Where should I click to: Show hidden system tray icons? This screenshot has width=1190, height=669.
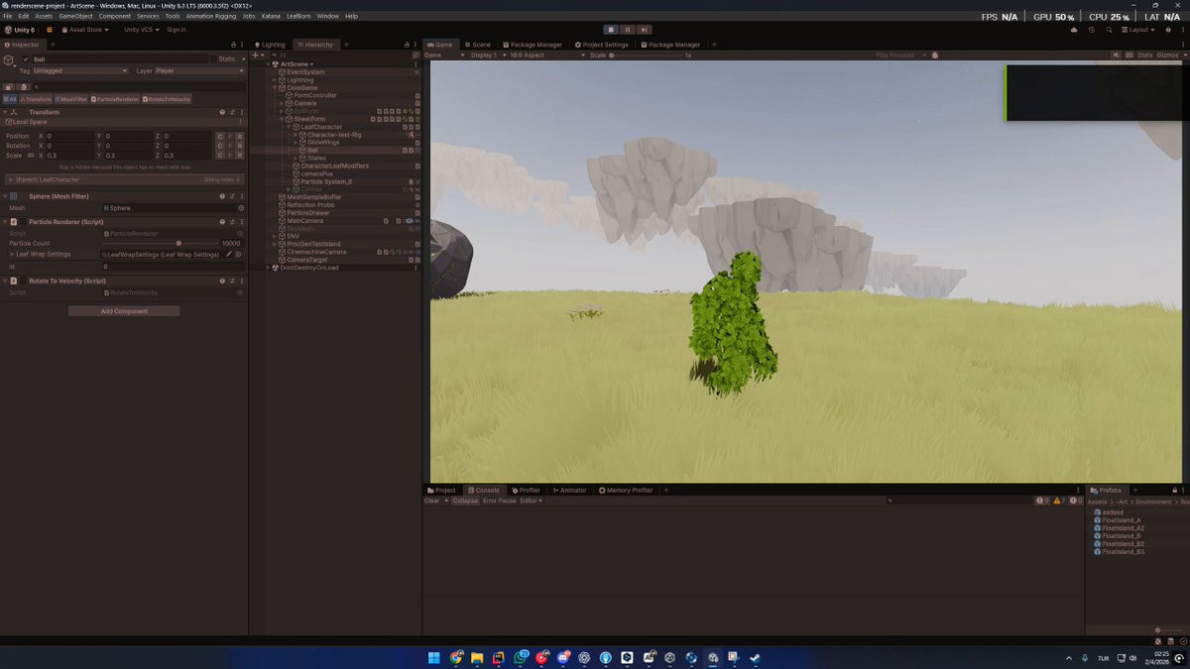click(x=1069, y=658)
